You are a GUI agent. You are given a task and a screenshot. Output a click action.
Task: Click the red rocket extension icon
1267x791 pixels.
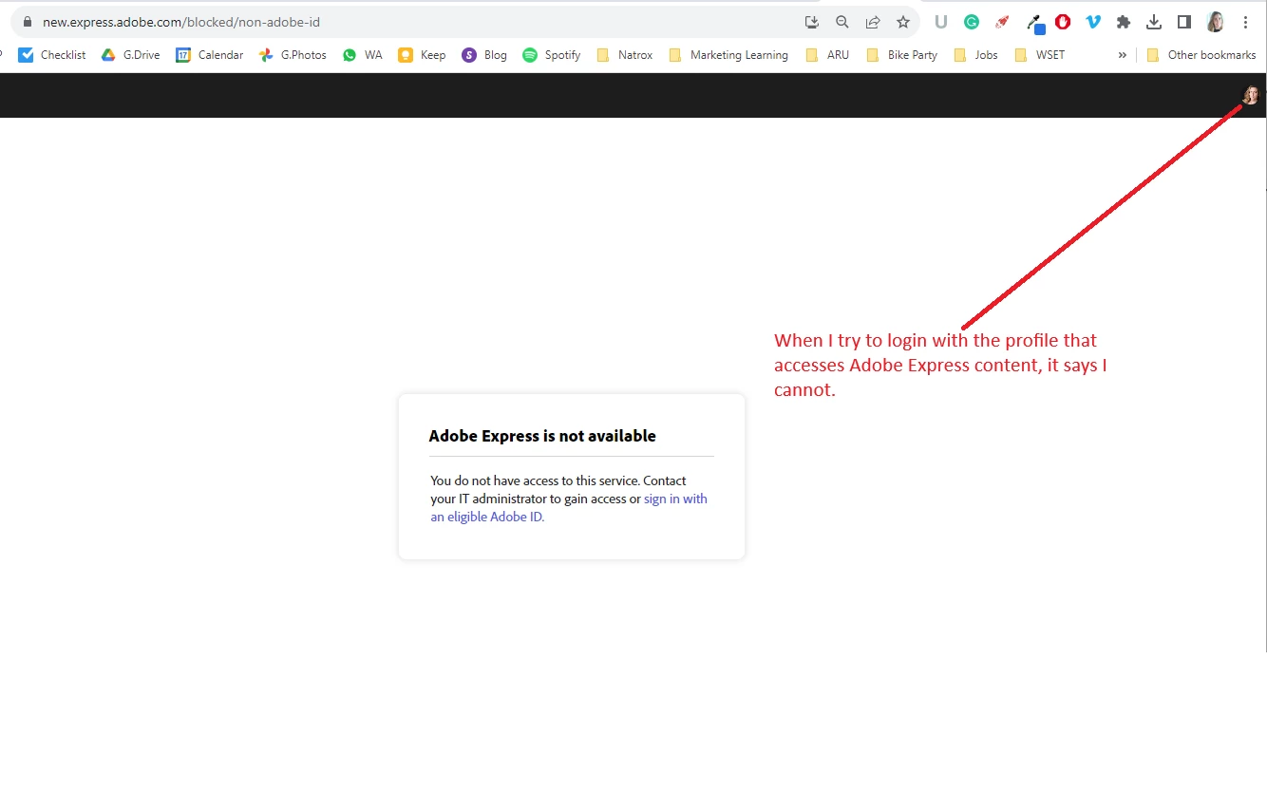(1002, 22)
